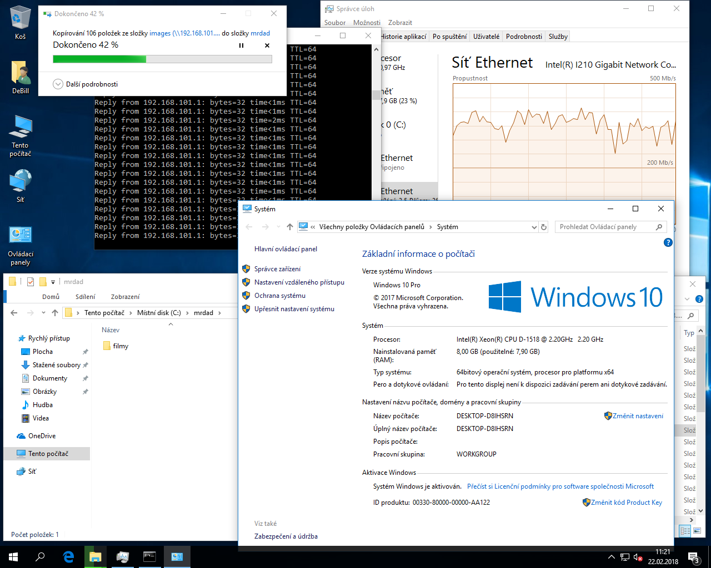Select the Tento počítač desktop icon

point(20,136)
